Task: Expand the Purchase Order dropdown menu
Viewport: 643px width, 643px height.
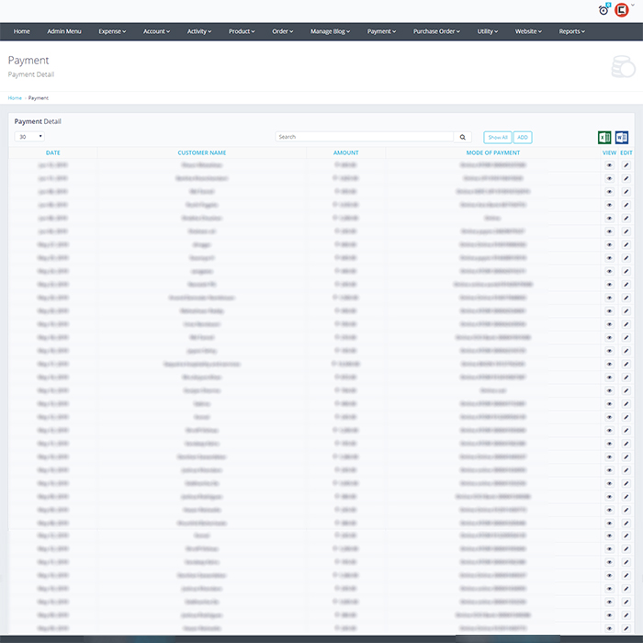Action: [437, 31]
